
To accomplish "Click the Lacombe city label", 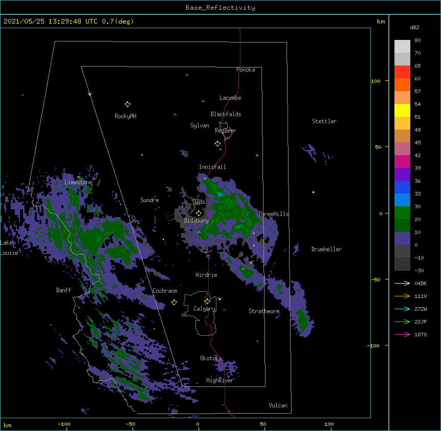I will tap(230, 98).
